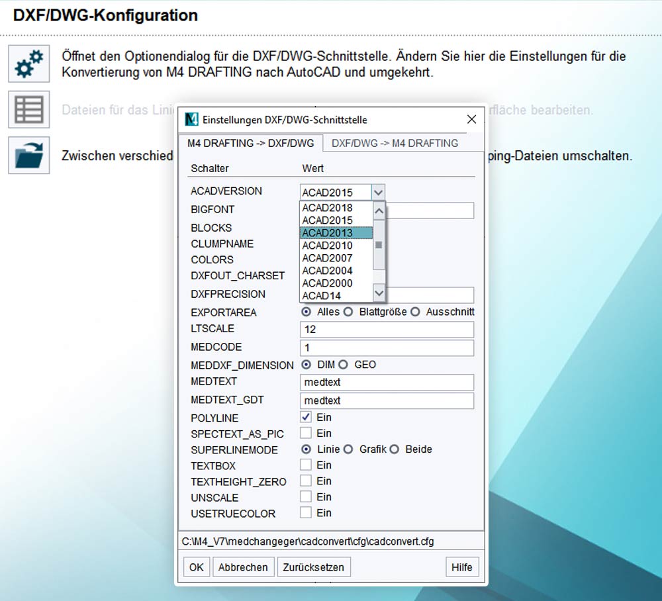Select SUPERLINEMODE Linie radio button
Screen dimensions: 662x601
coord(306,449)
